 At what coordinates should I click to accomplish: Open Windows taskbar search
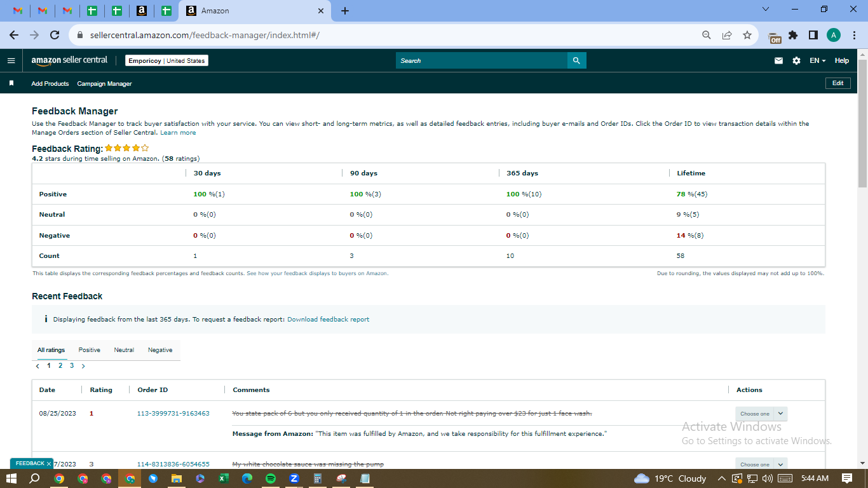tap(35, 478)
